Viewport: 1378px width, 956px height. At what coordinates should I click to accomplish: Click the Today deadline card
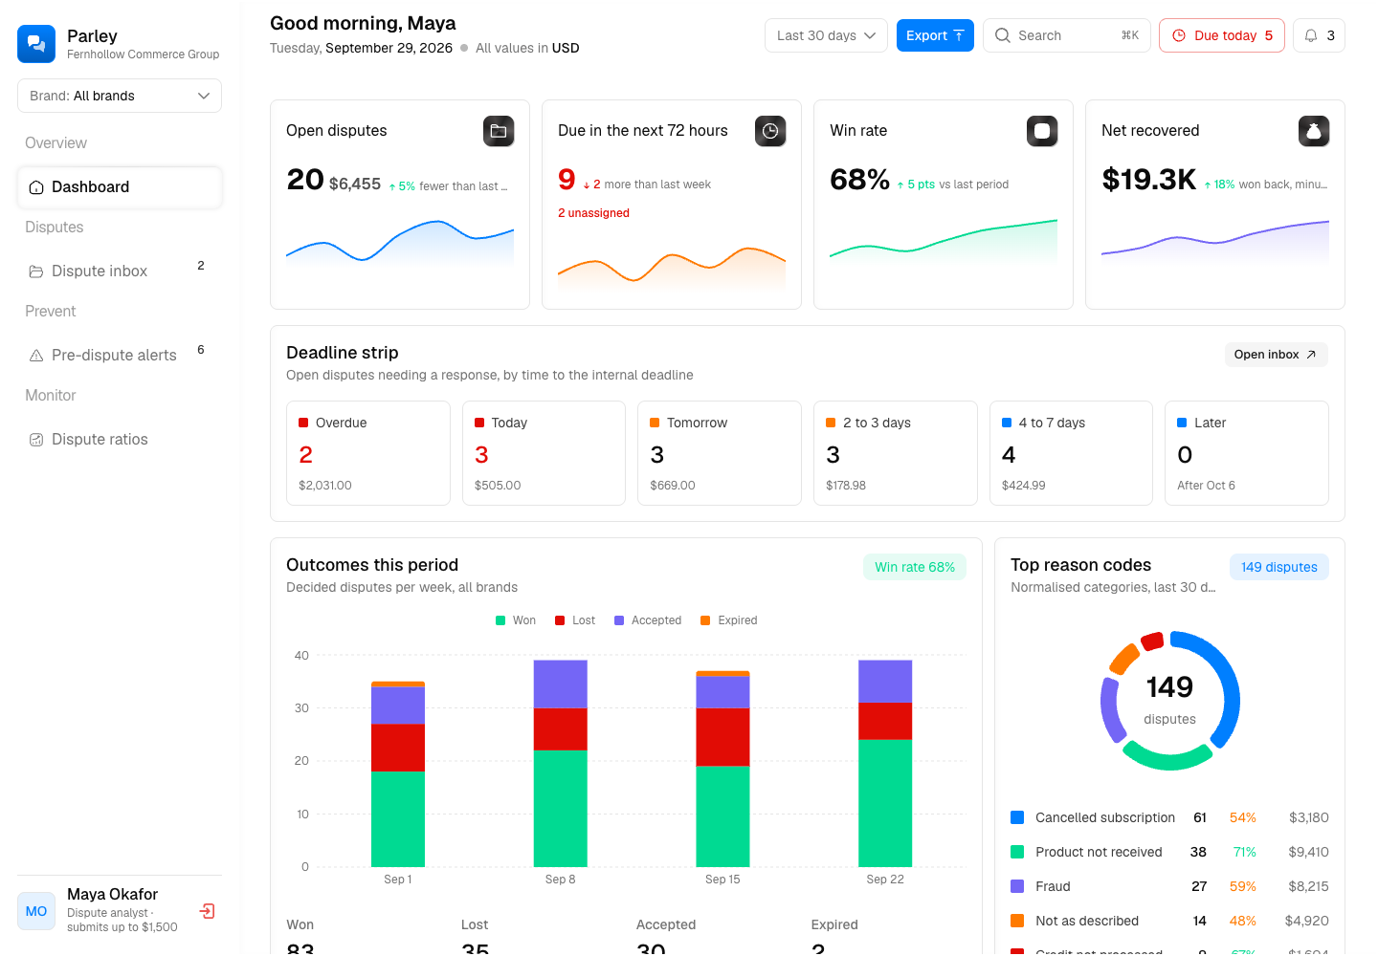tap(544, 453)
